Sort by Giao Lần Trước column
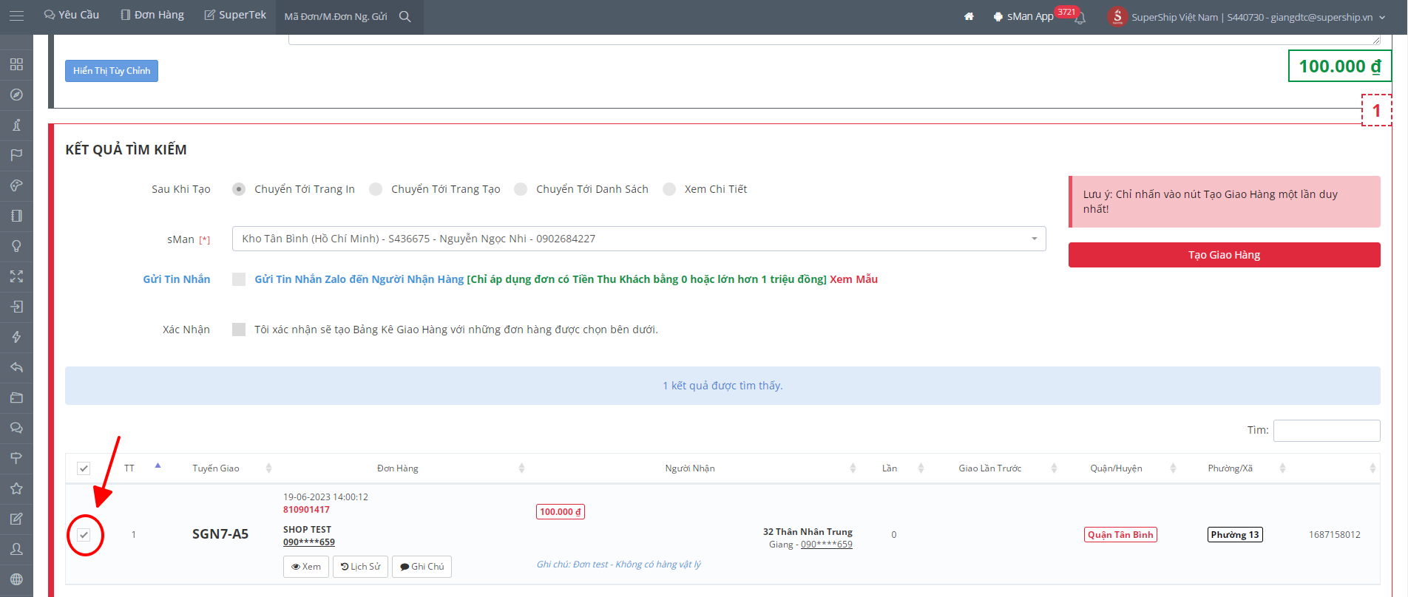The image size is (1408, 597). click(x=990, y=468)
